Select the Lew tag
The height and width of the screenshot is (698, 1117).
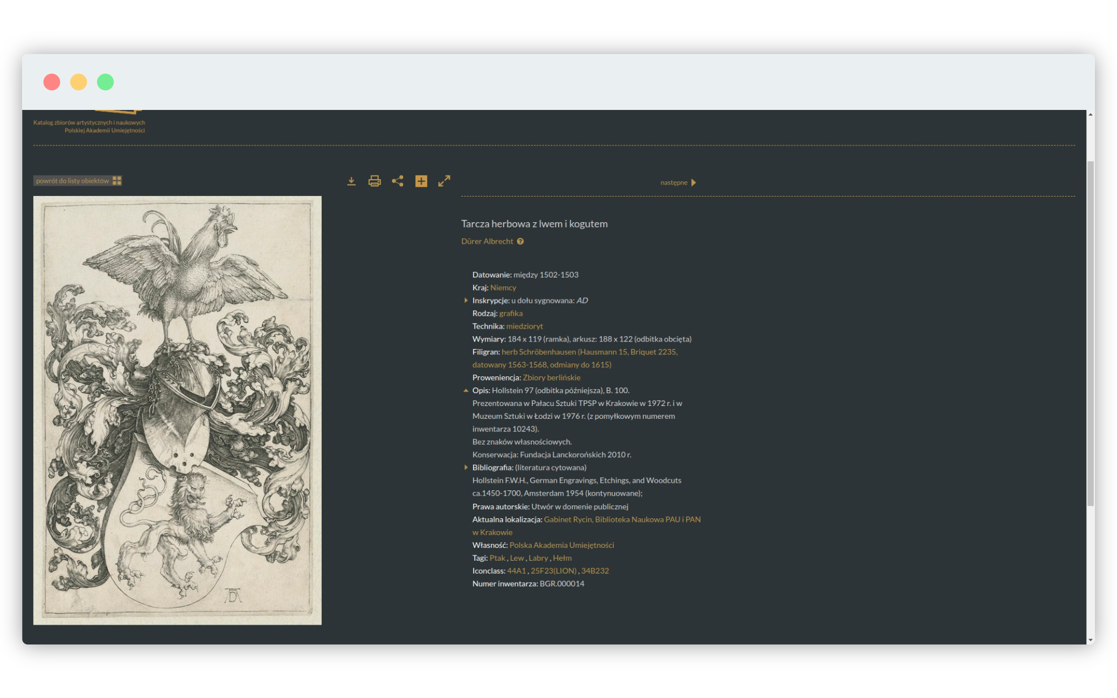[x=517, y=558]
